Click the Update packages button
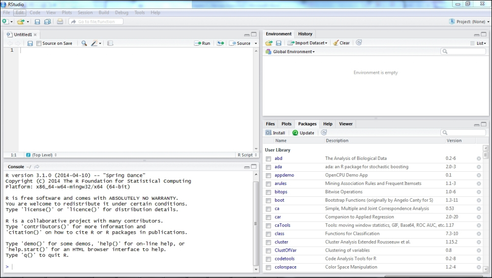Image resolution: width=492 pixels, height=278 pixels. point(304,133)
